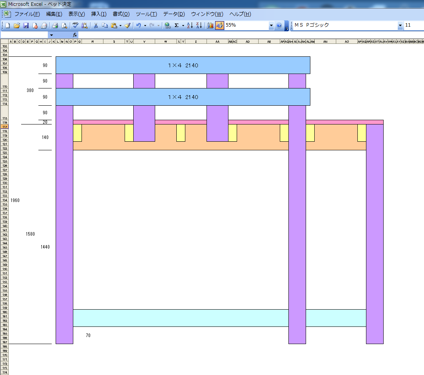Select column AN header
The image size is (424, 375).
[x=325, y=41]
